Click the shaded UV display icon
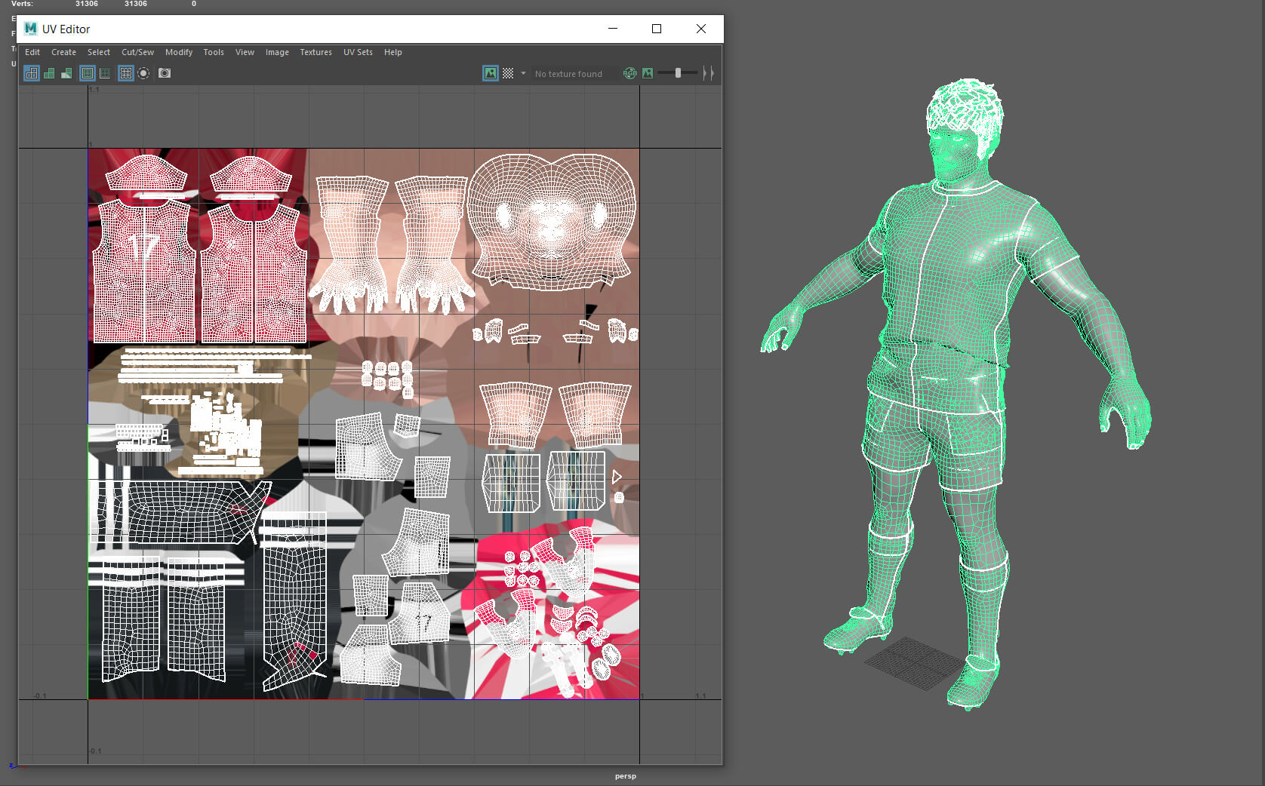This screenshot has height=786, width=1265. (49, 73)
